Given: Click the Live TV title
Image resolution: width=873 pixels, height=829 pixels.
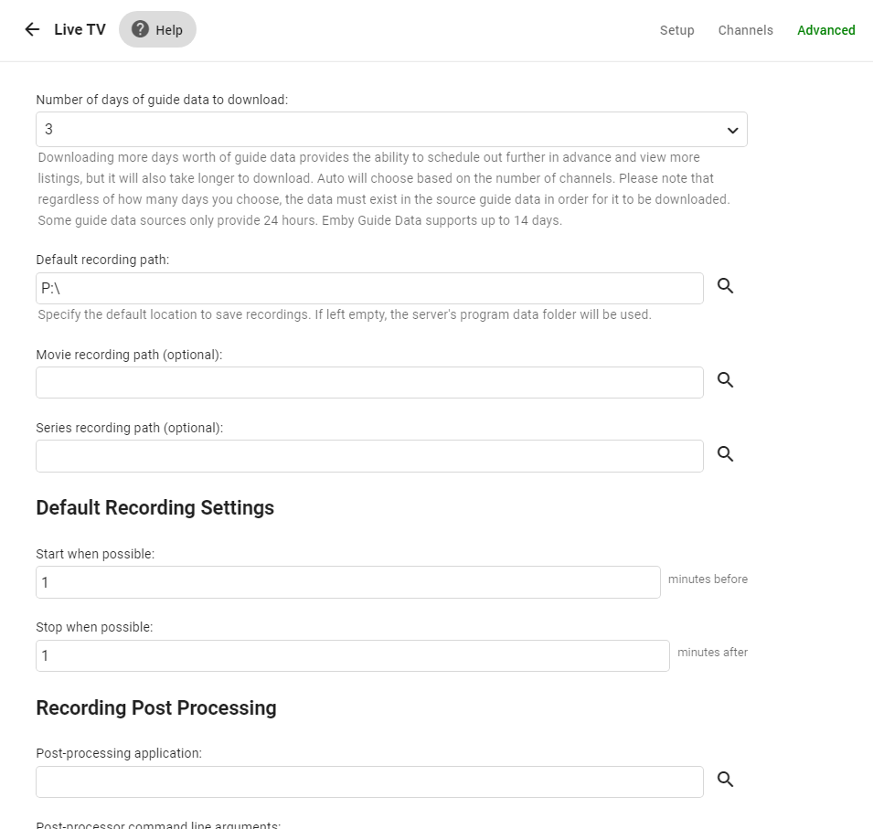Looking at the screenshot, I should pos(80,29).
